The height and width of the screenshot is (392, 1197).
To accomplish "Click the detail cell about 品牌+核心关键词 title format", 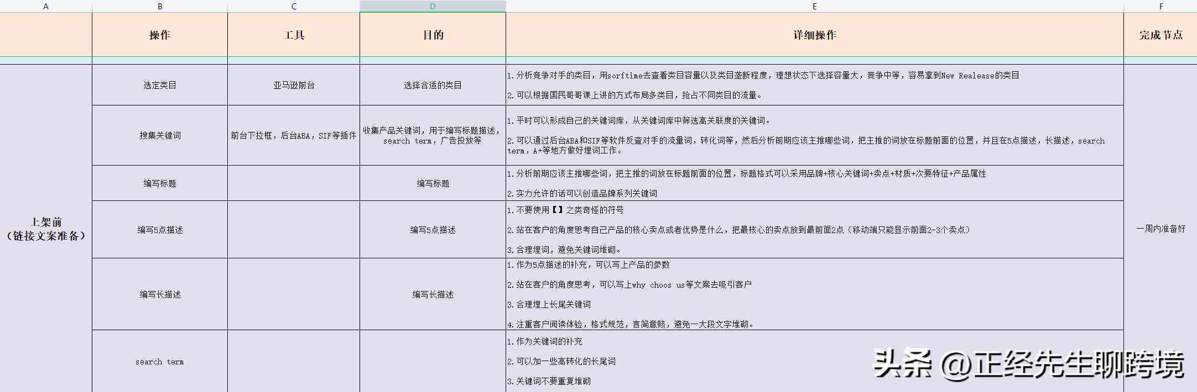I will [815, 183].
